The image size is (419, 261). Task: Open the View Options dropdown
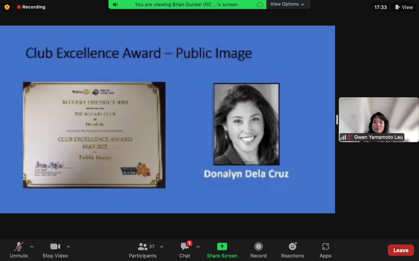[287, 4]
